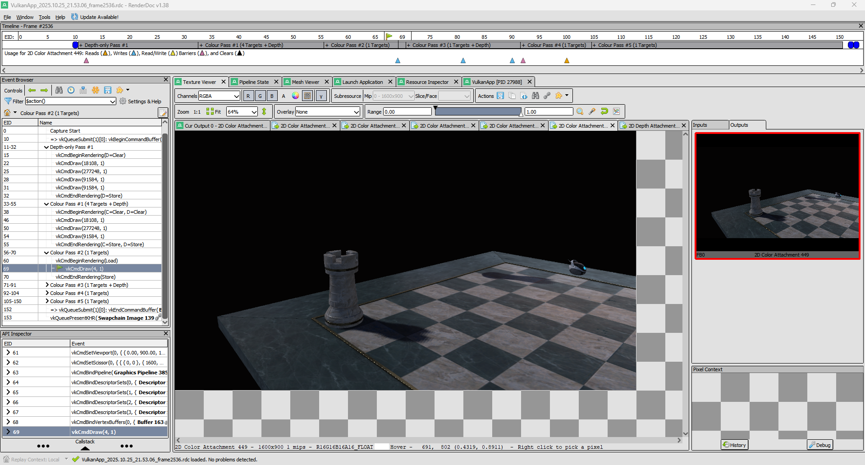Click the magnifier auto-fit range icon
Viewport: 865px width, 465px height.
(580, 112)
